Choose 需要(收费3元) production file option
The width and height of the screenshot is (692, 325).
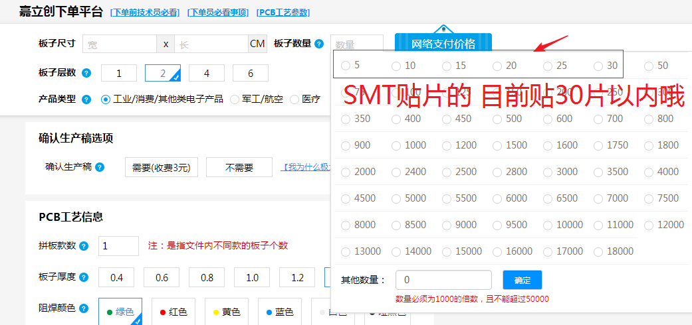coord(162,168)
